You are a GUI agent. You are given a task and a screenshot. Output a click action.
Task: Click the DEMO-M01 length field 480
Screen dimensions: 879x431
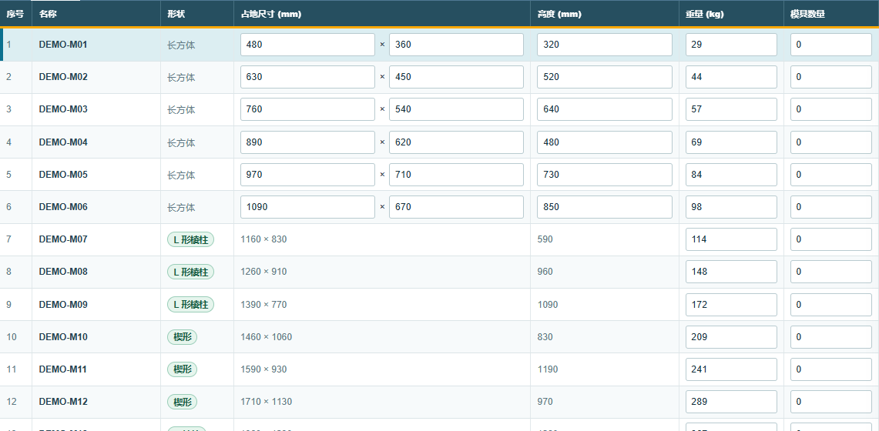(x=307, y=45)
